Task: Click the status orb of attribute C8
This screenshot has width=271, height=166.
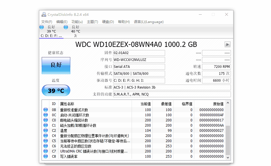Action: coord(46,156)
